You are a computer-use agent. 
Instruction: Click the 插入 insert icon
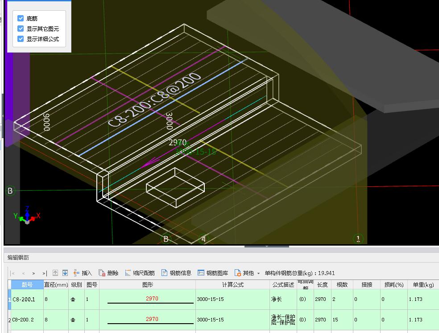(x=76, y=273)
